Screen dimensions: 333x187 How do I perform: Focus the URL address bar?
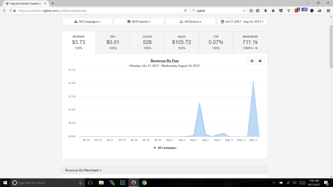(x=99, y=11)
